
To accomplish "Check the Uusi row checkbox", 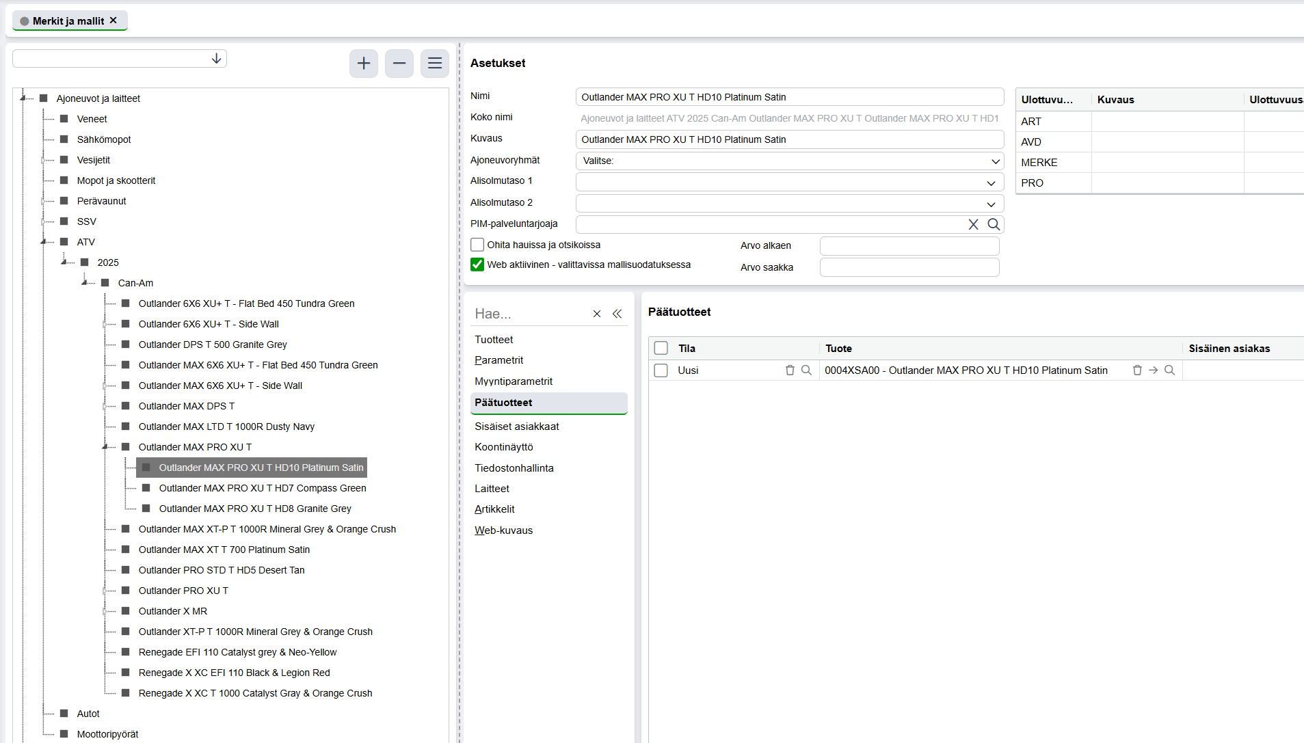I will coord(661,370).
